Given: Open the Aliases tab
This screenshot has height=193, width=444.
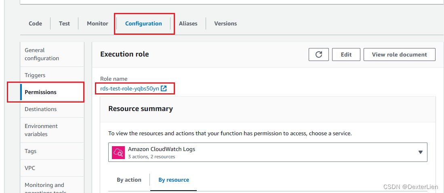Looking at the screenshot, I should 188,23.
